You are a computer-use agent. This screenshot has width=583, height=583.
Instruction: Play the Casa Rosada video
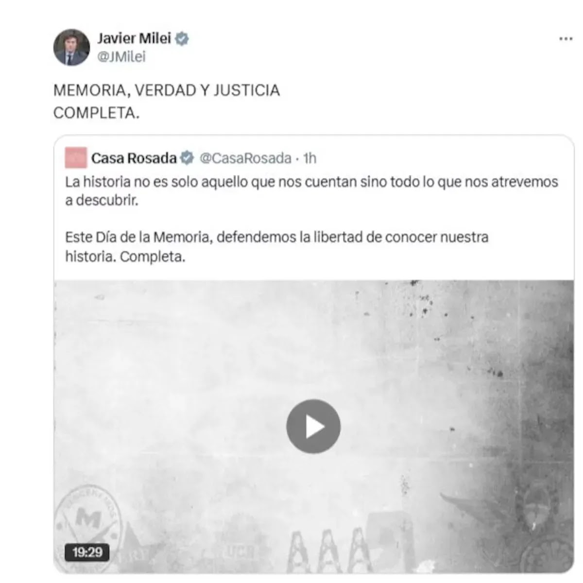click(x=313, y=427)
